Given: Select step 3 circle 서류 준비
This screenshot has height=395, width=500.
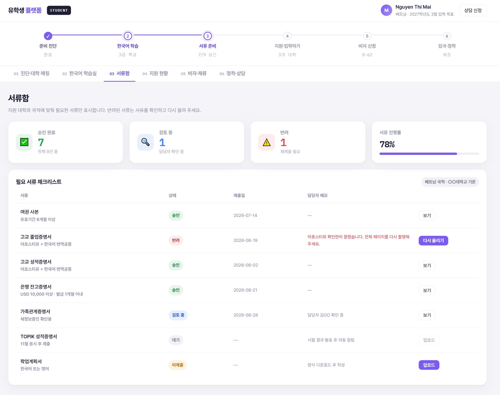Looking at the screenshot, I should pos(207,36).
